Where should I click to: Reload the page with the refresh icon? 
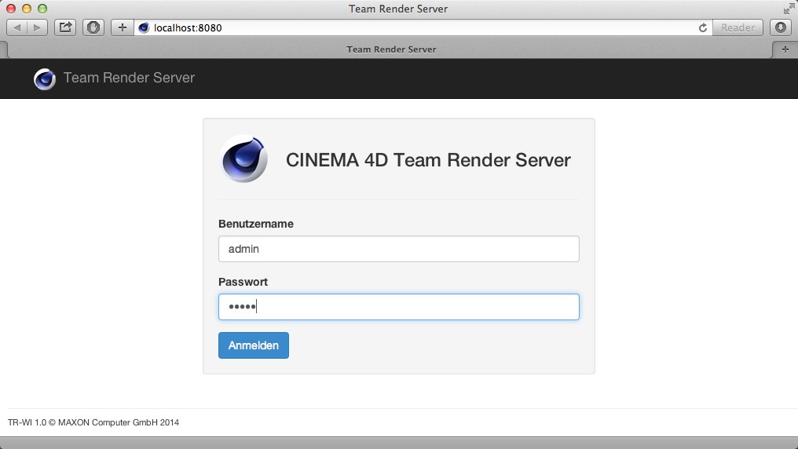(703, 27)
